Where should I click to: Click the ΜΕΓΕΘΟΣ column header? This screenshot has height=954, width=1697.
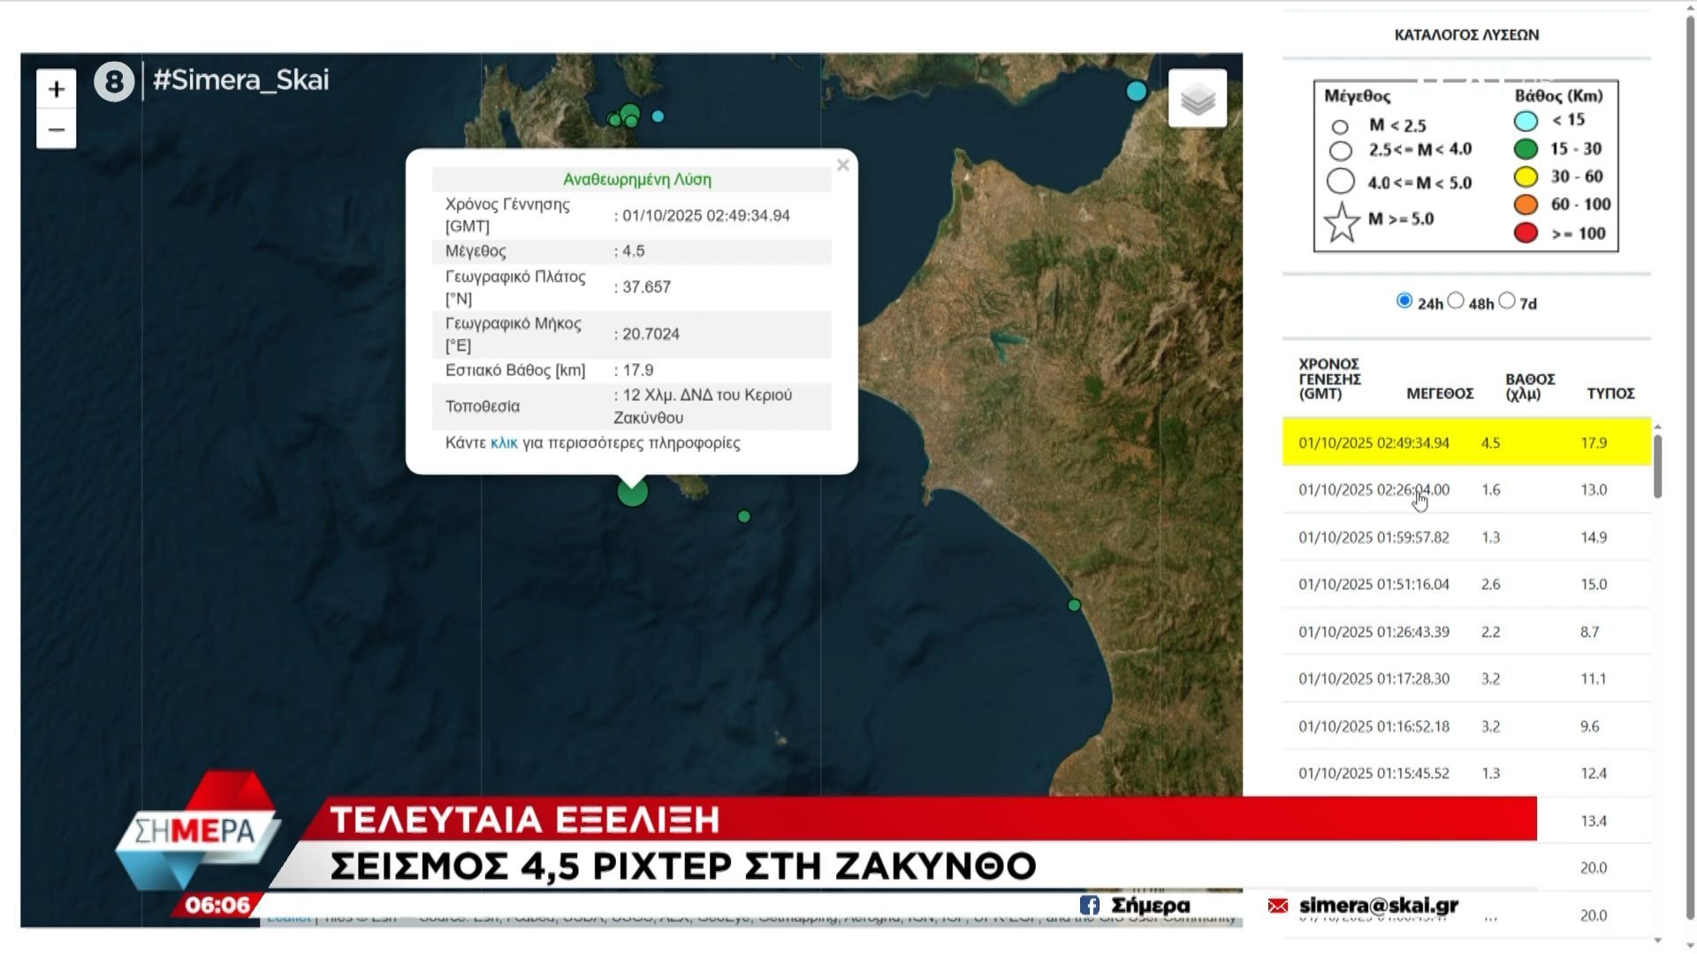tap(1439, 393)
